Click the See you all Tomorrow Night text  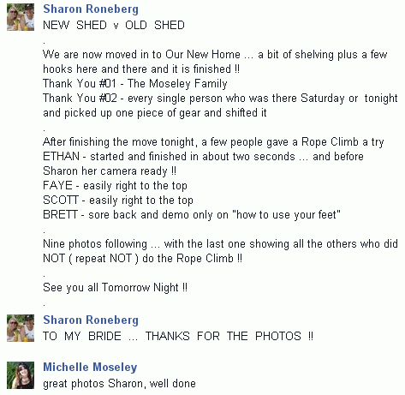tap(115, 288)
